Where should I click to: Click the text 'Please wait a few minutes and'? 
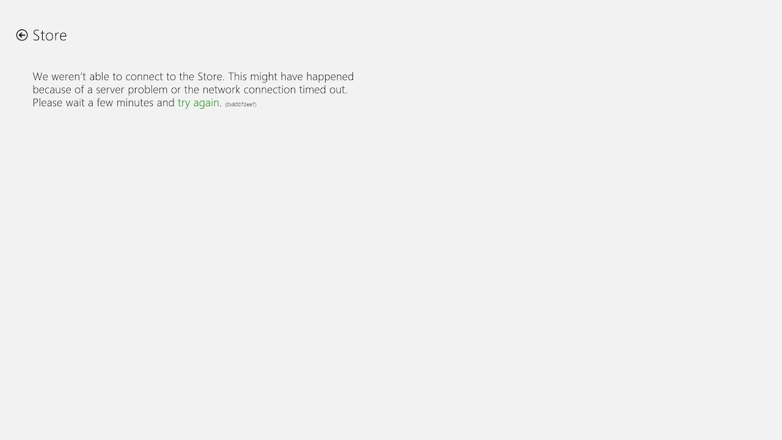coord(104,103)
